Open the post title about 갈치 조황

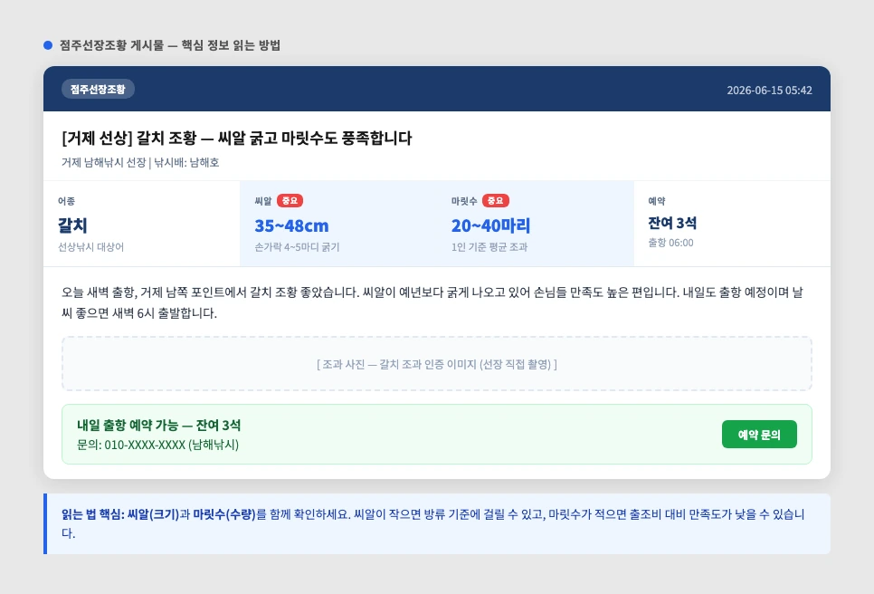click(237, 139)
